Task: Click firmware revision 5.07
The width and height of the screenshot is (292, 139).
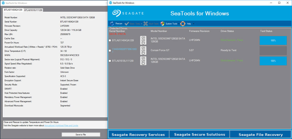Action: click(192, 50)
